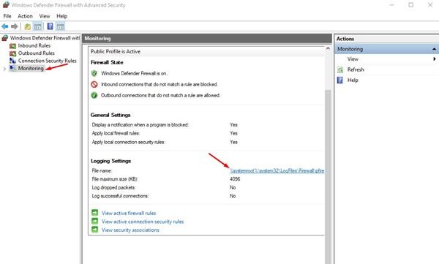
Task: Click 'Windows Defender Firewall is on.' text
Action: tap(135, 73)
